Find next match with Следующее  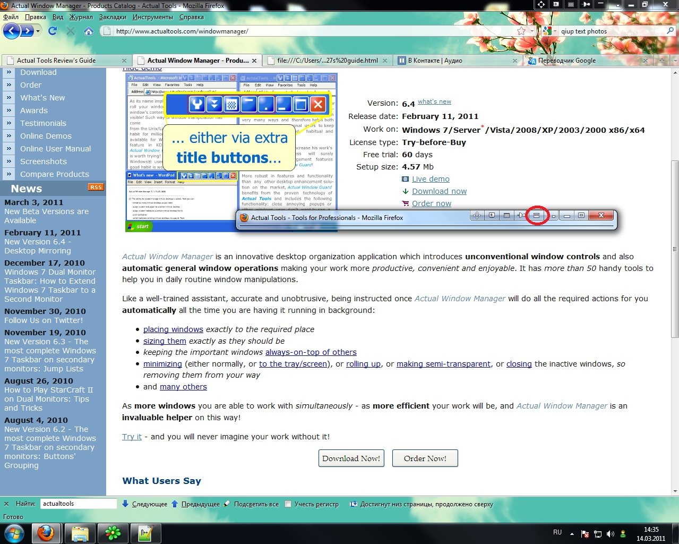tap(144, 504)
